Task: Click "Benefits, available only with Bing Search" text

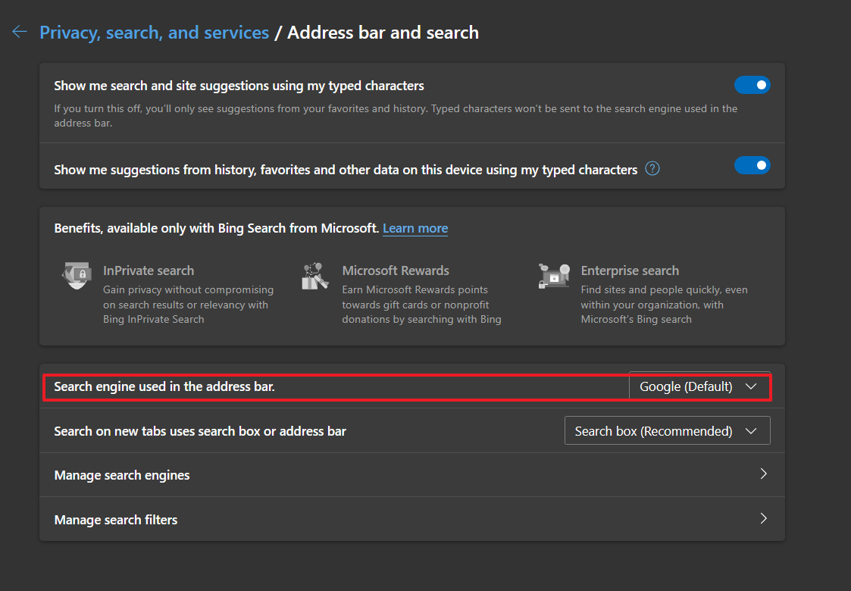Action: (217, 229)
